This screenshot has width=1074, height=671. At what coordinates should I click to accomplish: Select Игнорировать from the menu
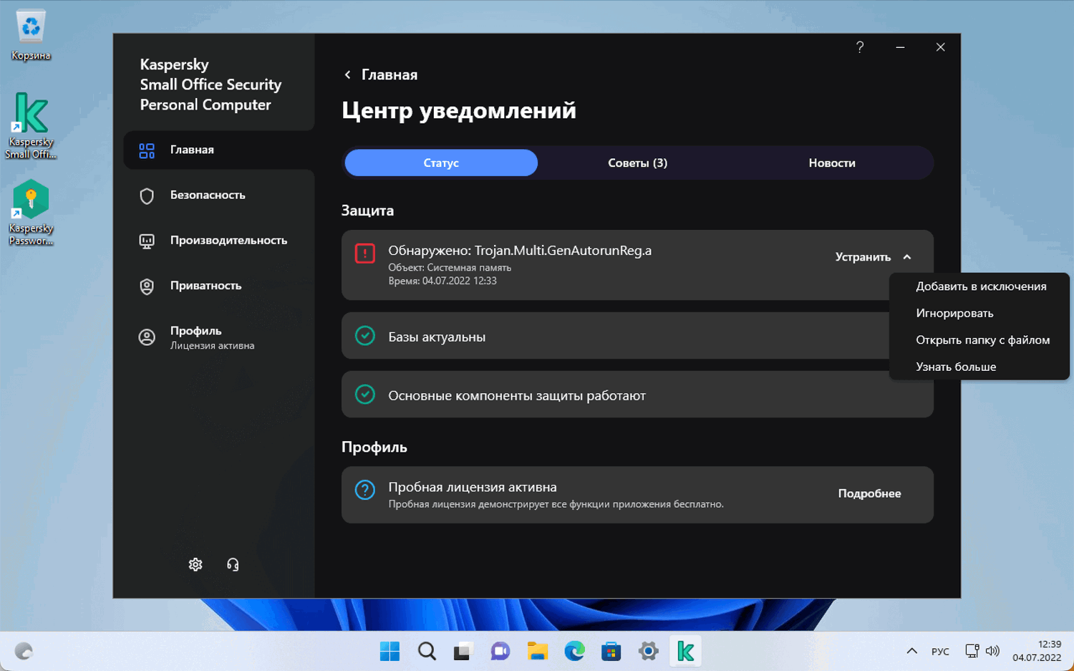point(981,313)
